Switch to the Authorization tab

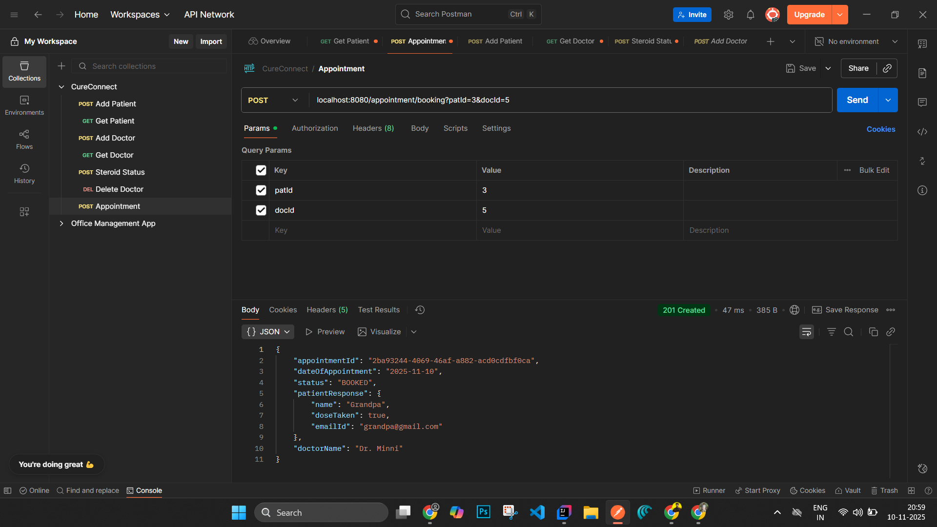pos(315,128)
